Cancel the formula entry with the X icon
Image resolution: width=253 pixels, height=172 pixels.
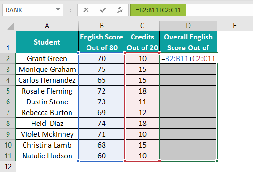pos(86,10)
